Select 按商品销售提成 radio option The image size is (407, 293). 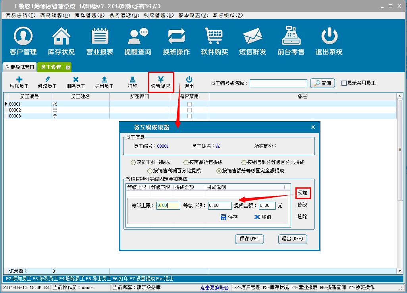[186, 162]
